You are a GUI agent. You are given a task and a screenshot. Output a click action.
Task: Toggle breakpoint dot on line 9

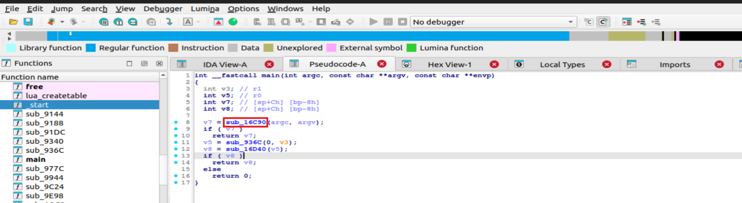[x=176, y=129]
